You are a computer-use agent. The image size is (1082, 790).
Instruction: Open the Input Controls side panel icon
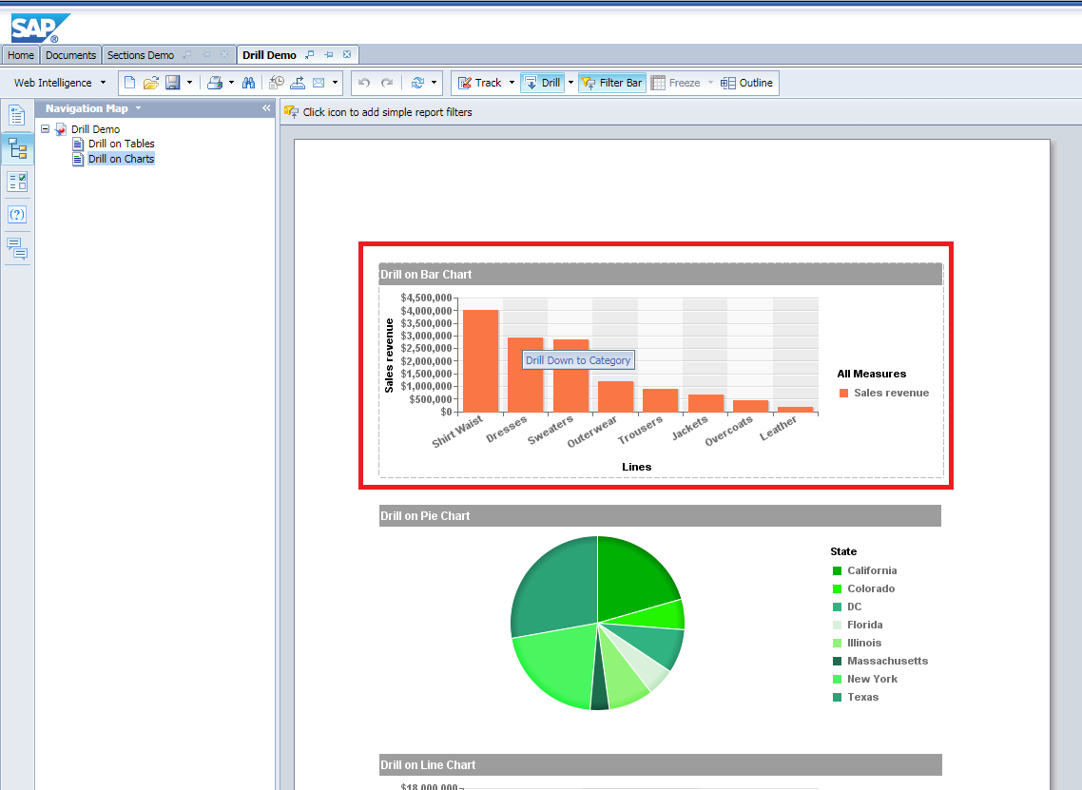17,182
